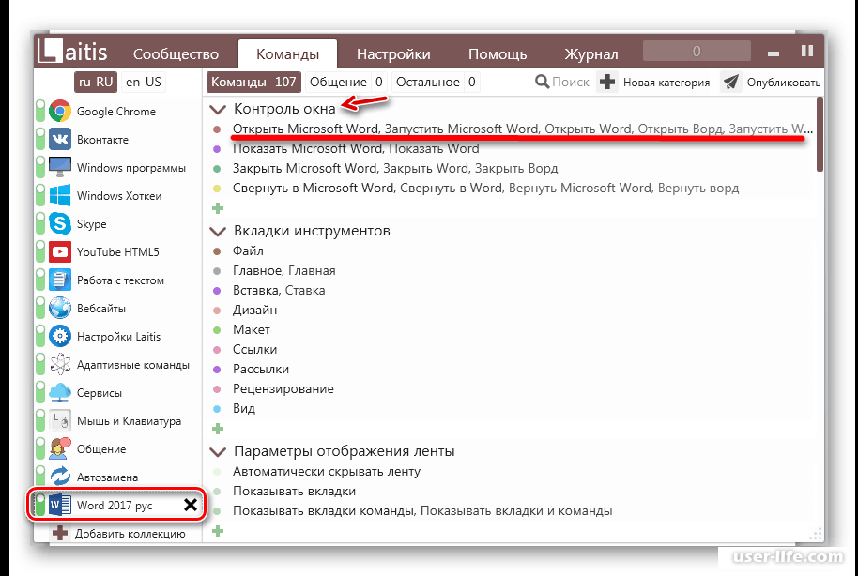Open the Настройки Laitis gear icon
The image size is (858, 576).
(x=60, y=337)
